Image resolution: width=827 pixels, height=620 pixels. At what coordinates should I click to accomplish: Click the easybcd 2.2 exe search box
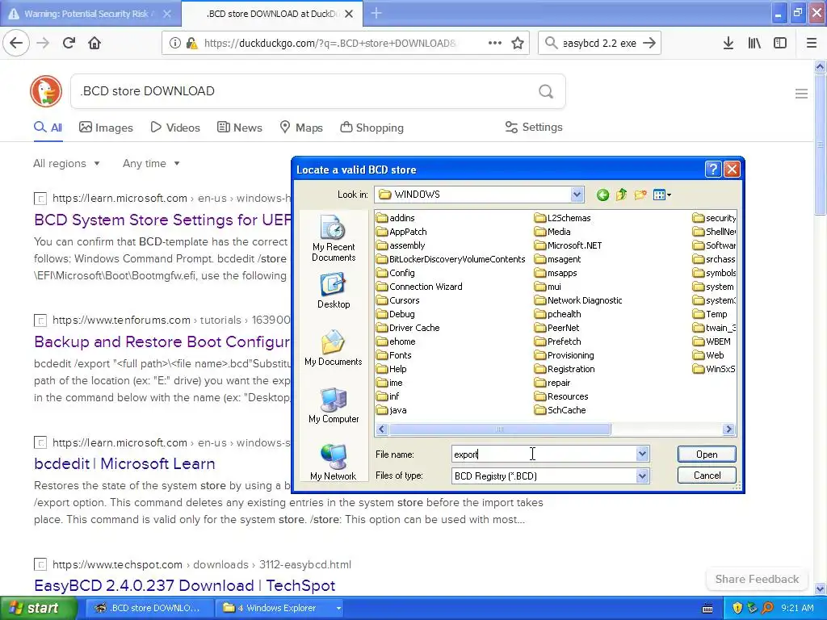[599, 43]
